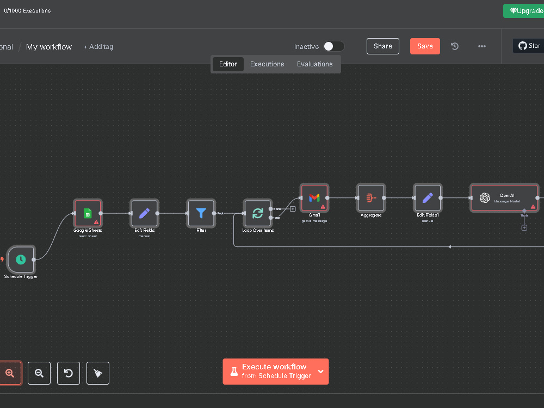
Task: Open the Loop Over Items node
Action: click(x=257, y=213)
